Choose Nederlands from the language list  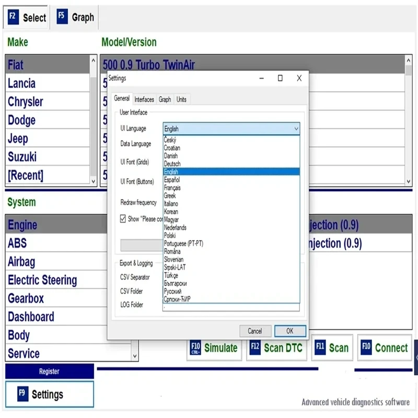231,228
